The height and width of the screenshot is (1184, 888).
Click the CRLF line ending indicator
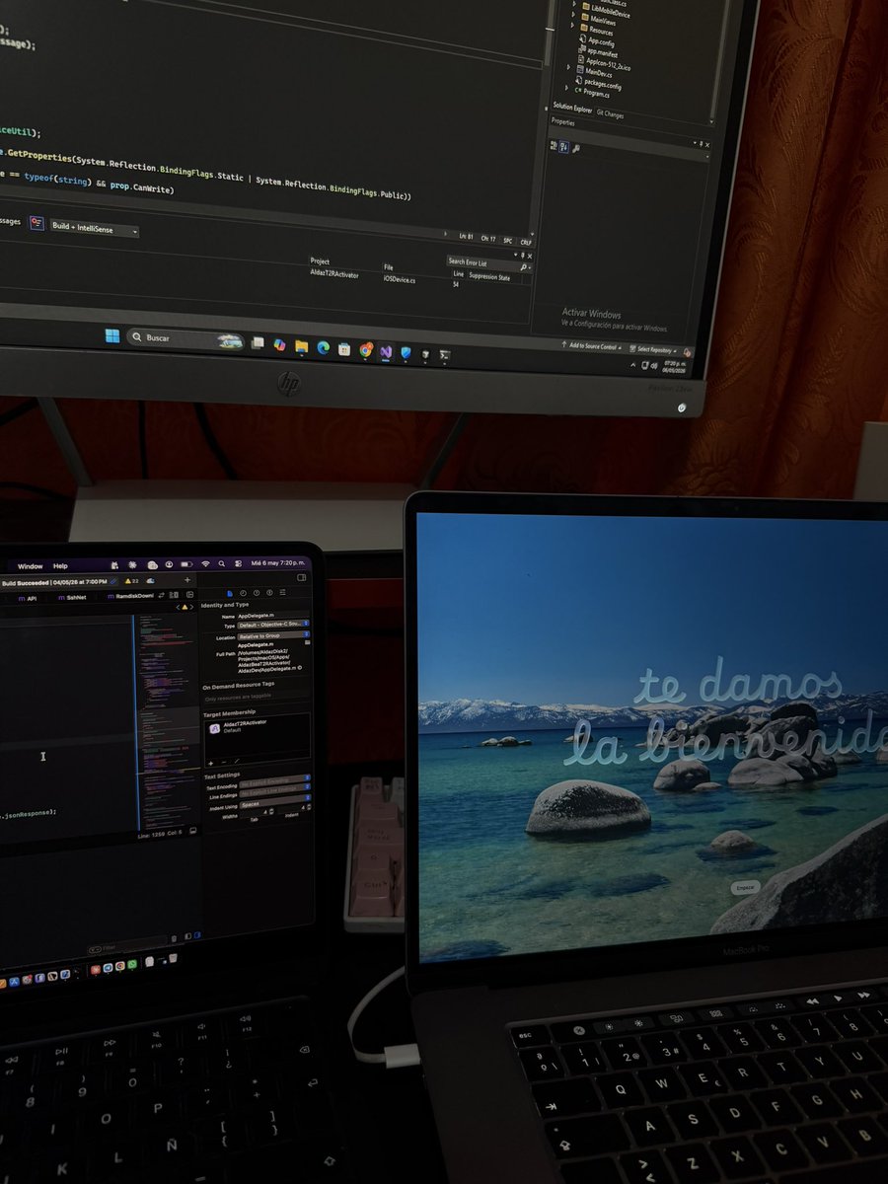coord(525,241)
